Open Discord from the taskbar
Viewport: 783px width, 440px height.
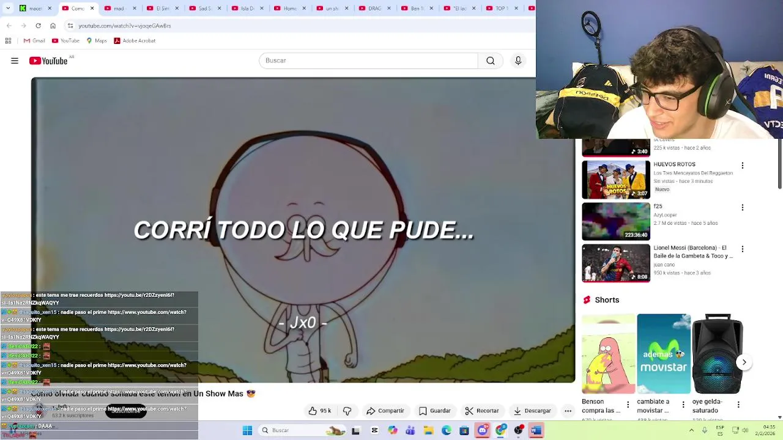click(483, 430)
